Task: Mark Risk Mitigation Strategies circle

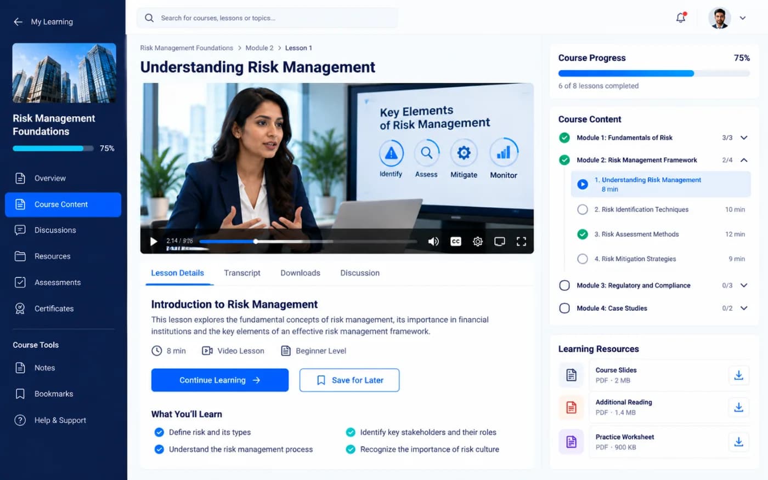Action: [x=583, y=259]
